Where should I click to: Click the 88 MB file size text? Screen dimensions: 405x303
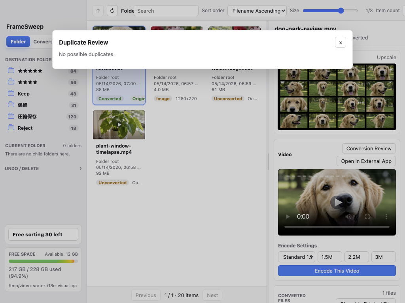click(x=103, y=90)
